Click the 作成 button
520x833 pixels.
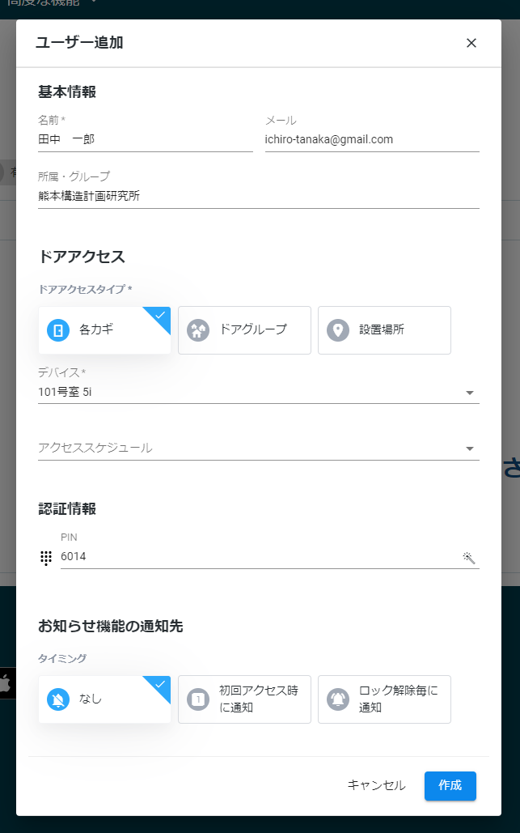[x=450, y=786]
